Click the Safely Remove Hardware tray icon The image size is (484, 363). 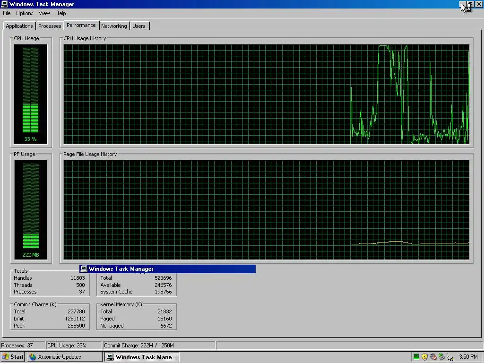pyautogui.click(x=442, y=357)
